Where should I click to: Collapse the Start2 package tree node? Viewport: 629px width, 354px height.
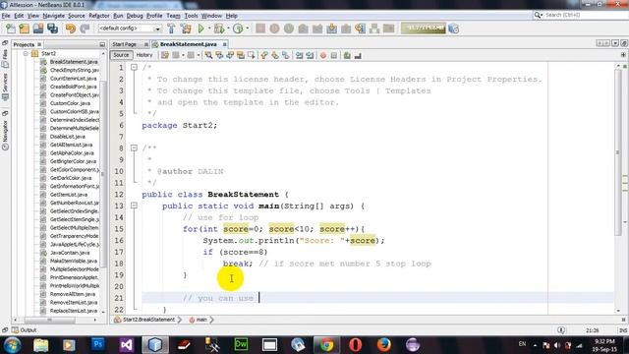click(x=26, y=53)
